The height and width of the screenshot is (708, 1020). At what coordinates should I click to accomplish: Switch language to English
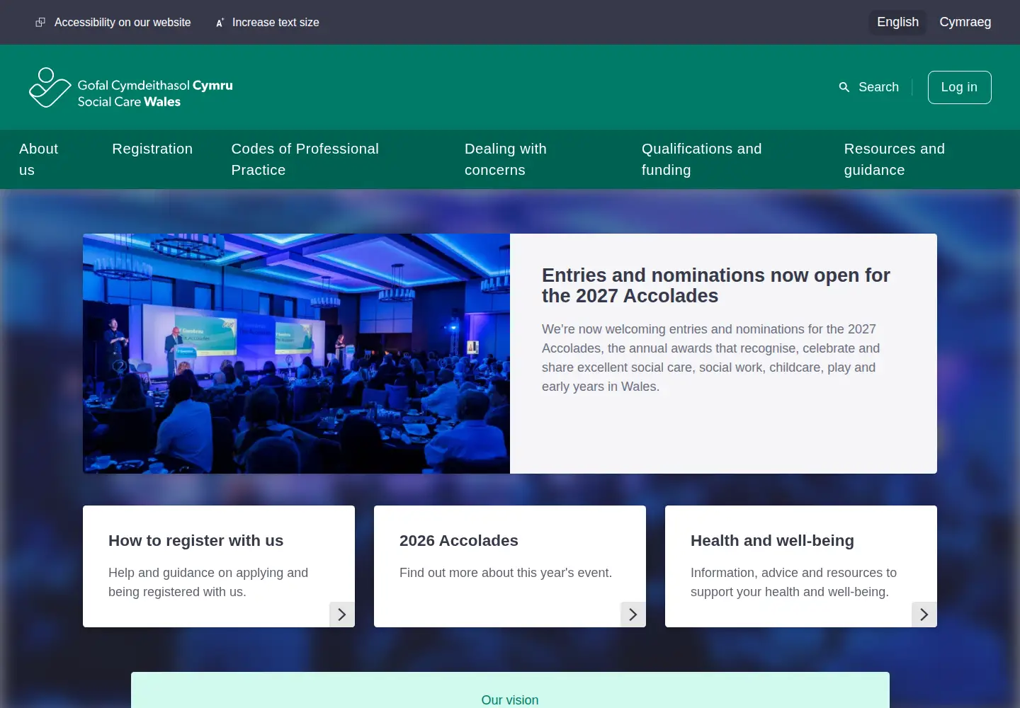pos(897,22)
